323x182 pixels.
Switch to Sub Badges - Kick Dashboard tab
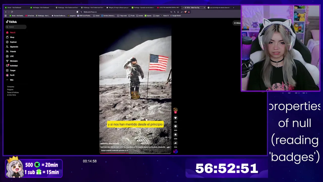click(41, 8)
